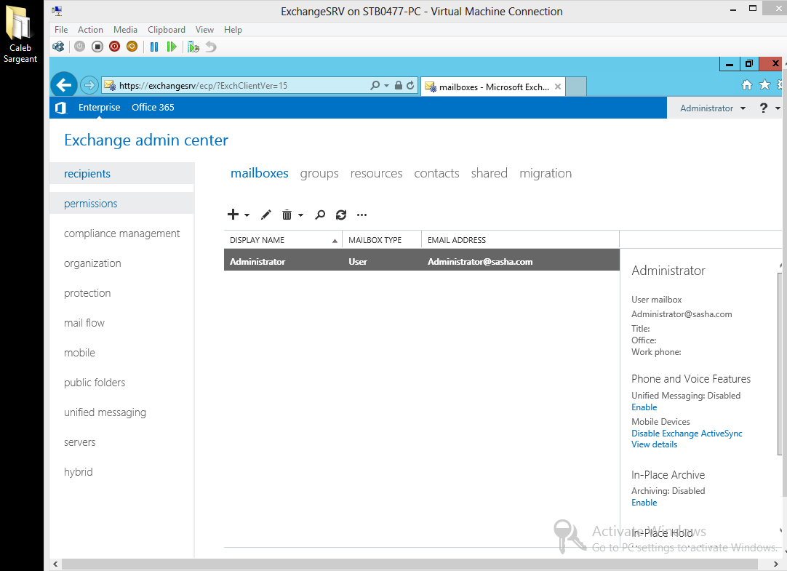Image resolution: width=787 pixels, height=571 pixels.
Task: Open the File menu
Action: 61,30
